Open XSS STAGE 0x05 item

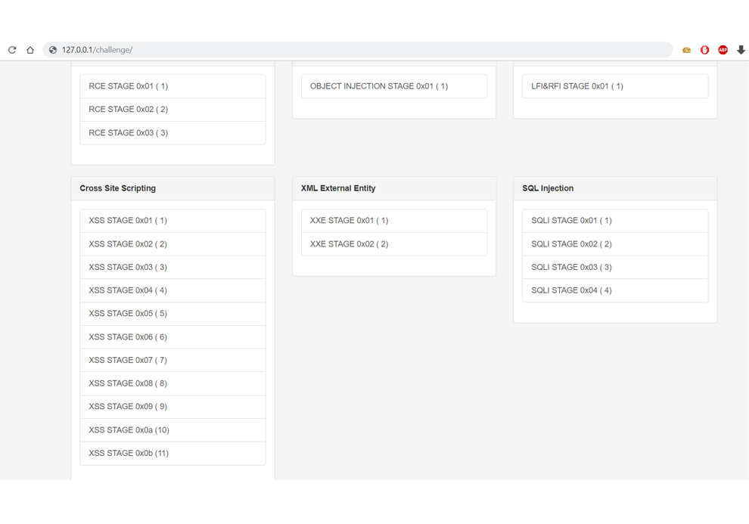tap(172, 314)
